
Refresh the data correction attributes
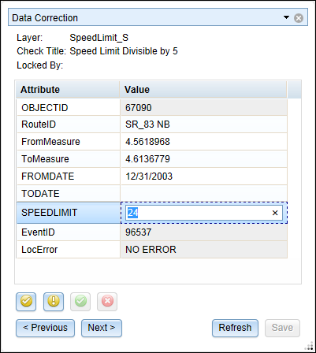point(235,328)
